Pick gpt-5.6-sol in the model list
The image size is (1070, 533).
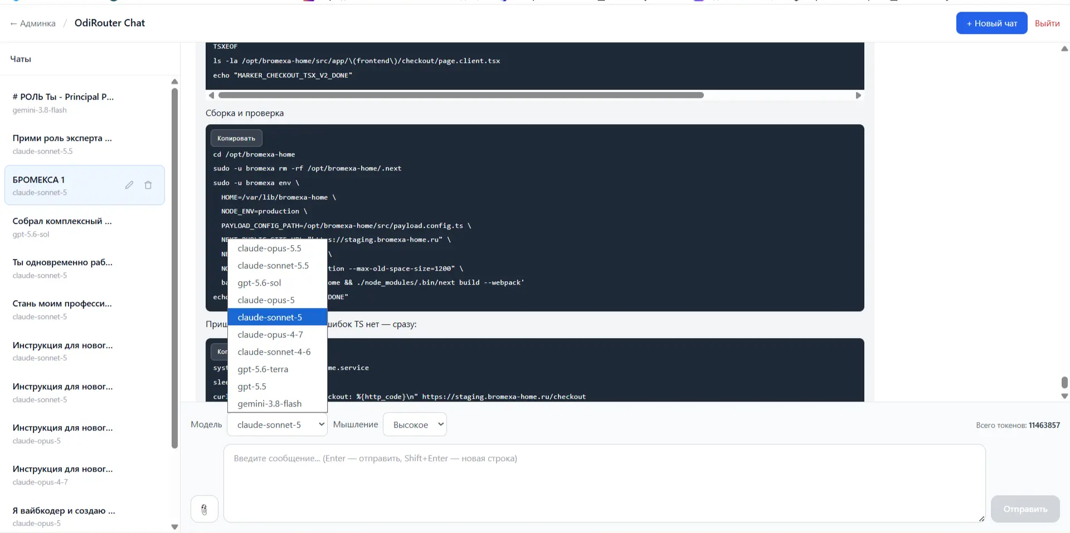(x=277, y=283)
